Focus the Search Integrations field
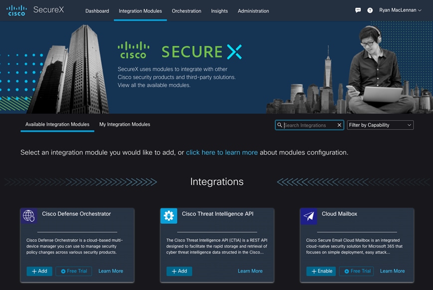Image resolution: width=433 pixels, height=290 pixels. (309, 125)
